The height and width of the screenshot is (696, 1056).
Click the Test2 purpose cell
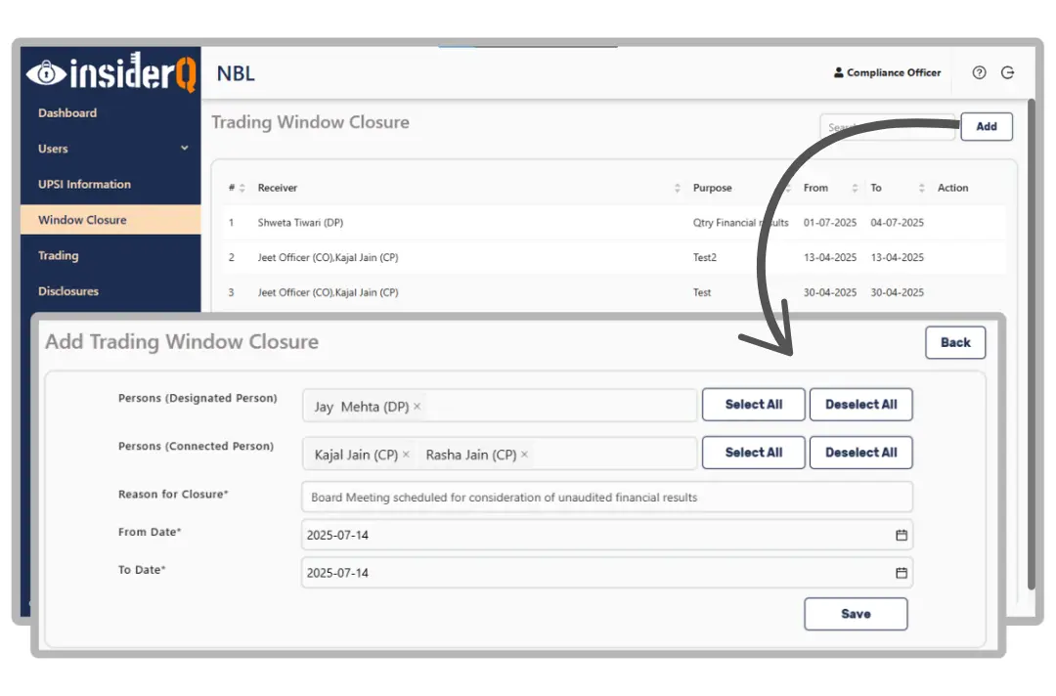point(704,258)
